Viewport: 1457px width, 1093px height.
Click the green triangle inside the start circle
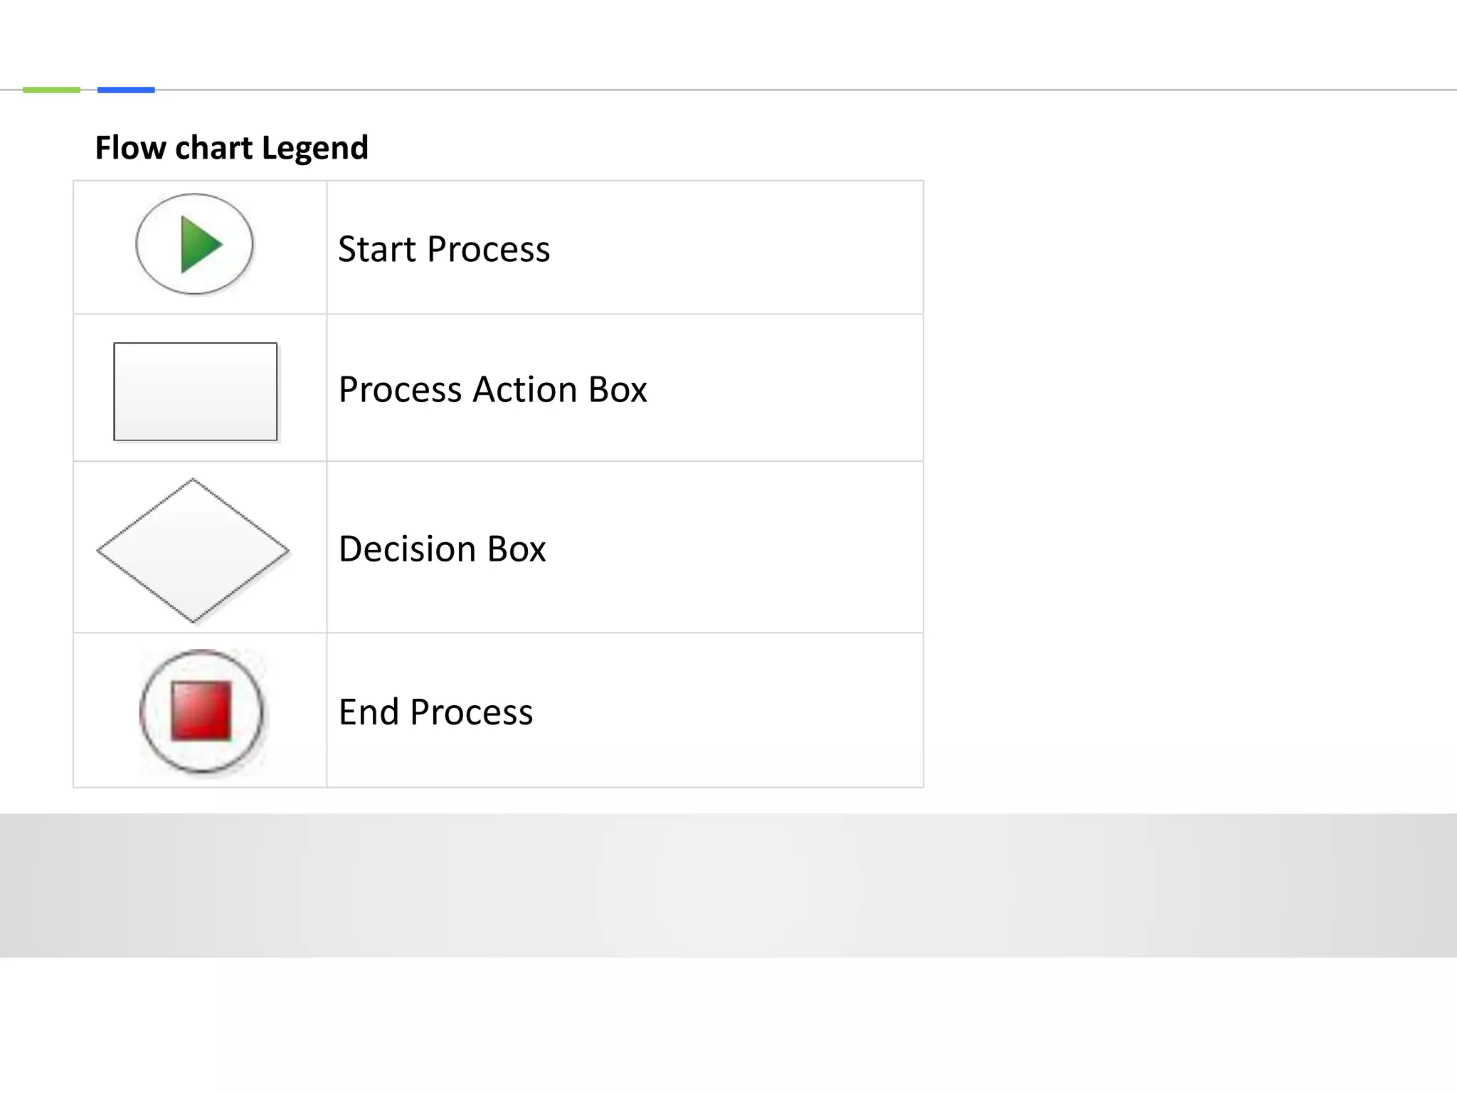[201, 245]
